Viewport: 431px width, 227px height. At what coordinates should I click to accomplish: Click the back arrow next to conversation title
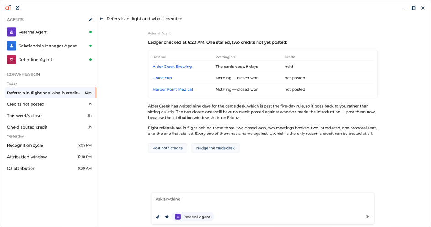click(101, 19)
